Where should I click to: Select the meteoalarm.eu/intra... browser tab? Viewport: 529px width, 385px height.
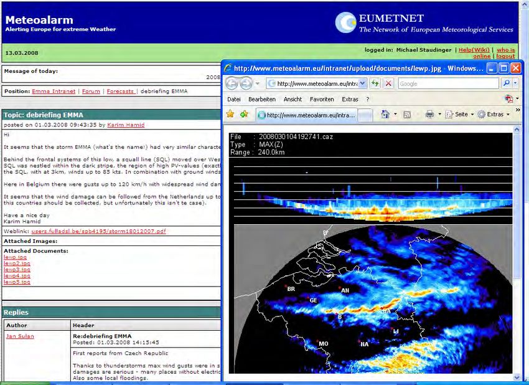306,115
